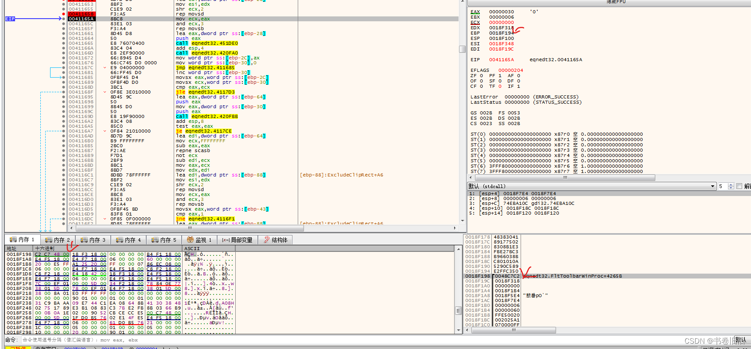
Task: Select the call eqnedt32.420FA0 instruction
Action: coord(207,53)
